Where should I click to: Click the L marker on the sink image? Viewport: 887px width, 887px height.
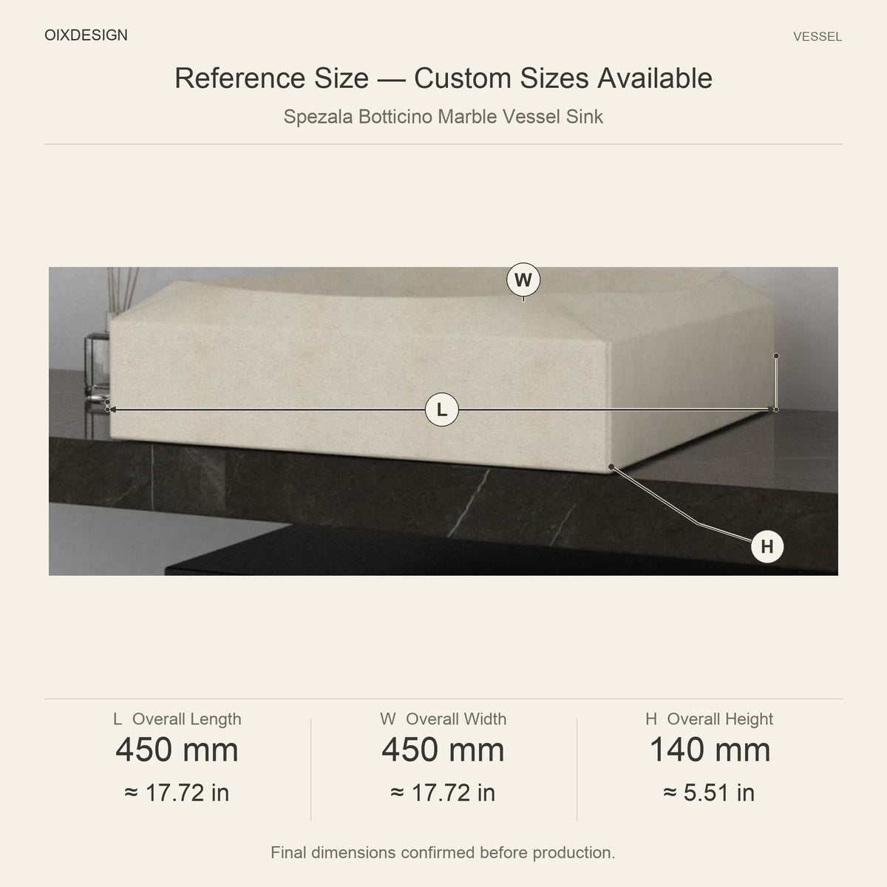click(x=442, y=409)
